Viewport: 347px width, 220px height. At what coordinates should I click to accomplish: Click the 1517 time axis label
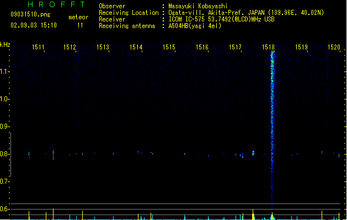[235, 47]
